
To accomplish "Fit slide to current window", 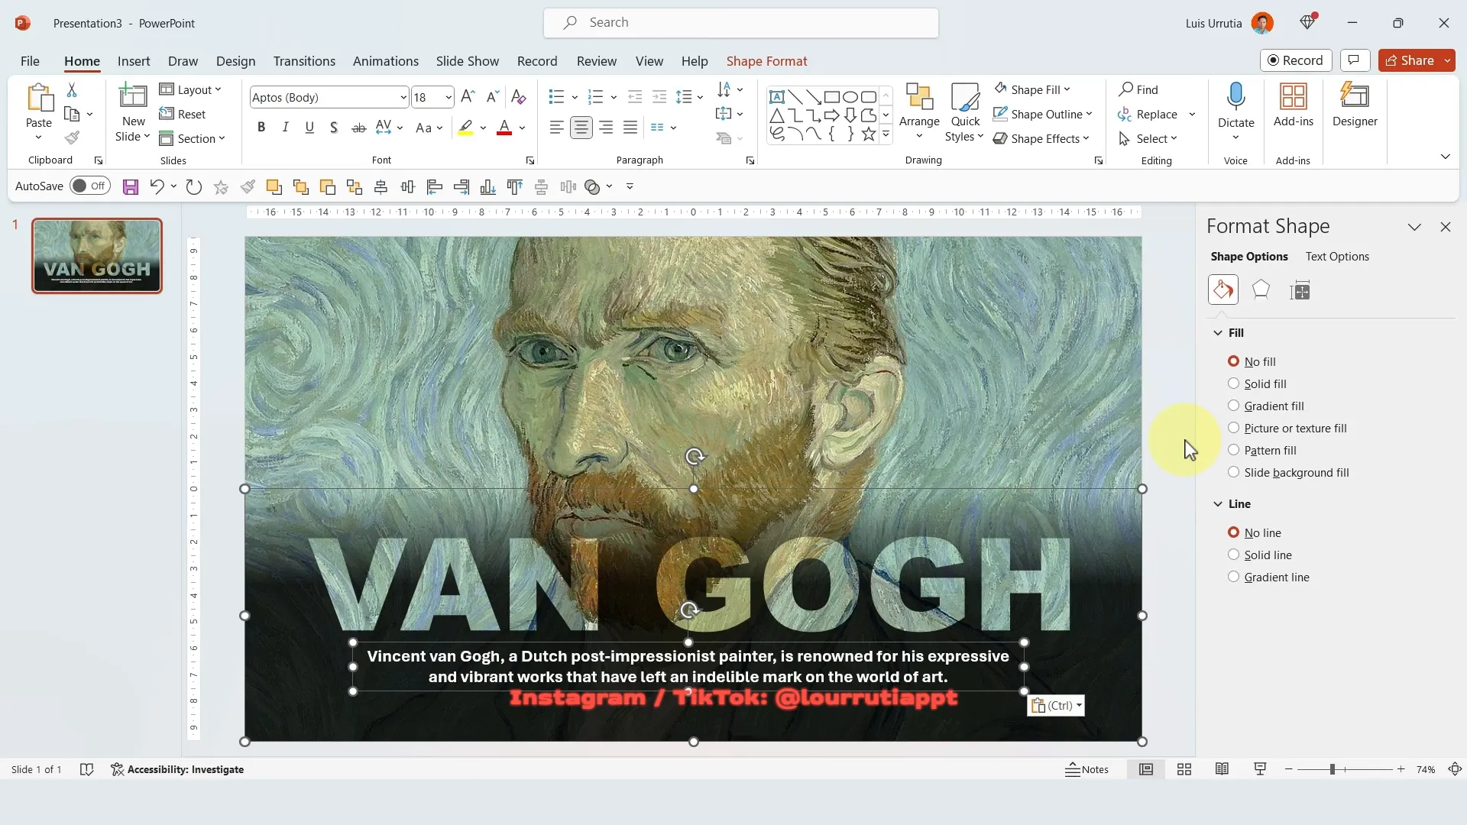I will [x=1455, y=769].
